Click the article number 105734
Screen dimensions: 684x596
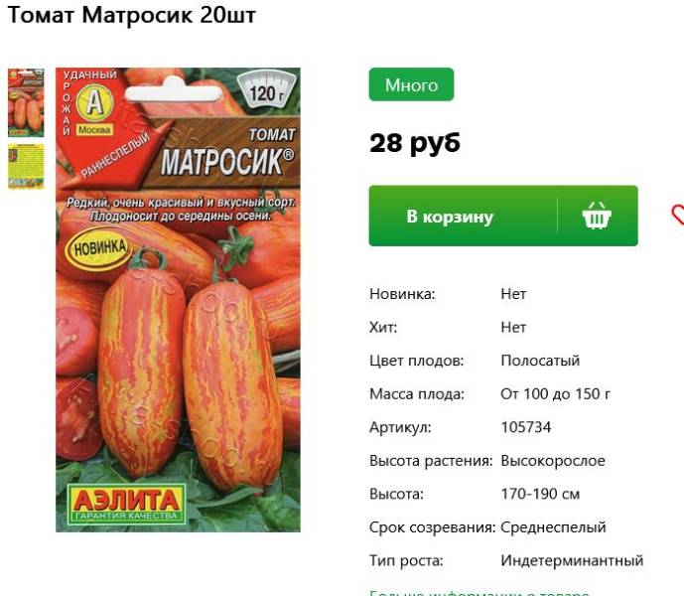pos(525,426)
